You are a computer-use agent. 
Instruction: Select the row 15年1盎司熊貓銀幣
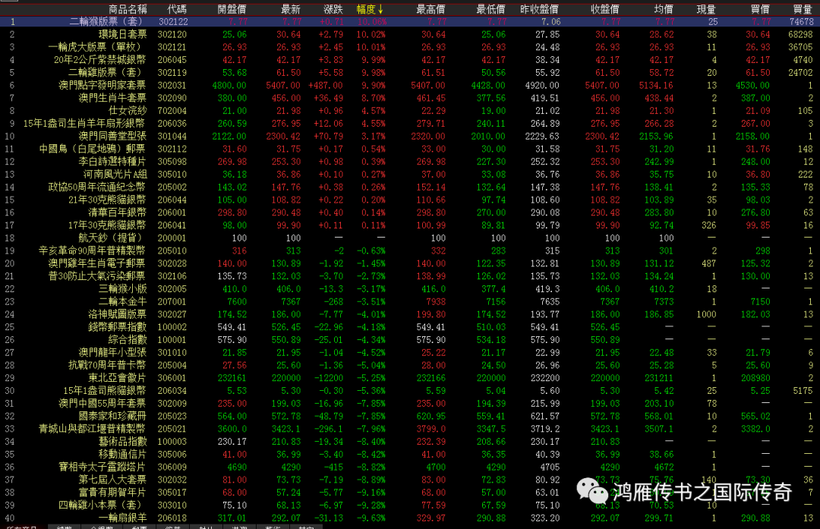coord(410,390)
